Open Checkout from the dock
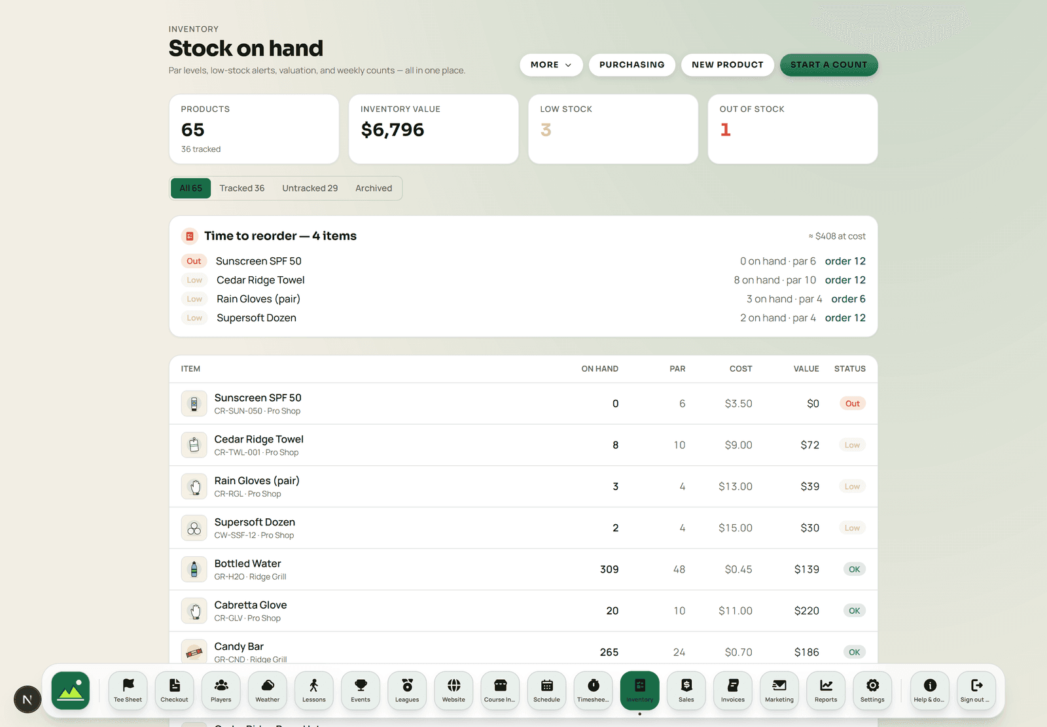This screenshot has width=1047, height=727. pyautogui.click(x=174, y=690)
